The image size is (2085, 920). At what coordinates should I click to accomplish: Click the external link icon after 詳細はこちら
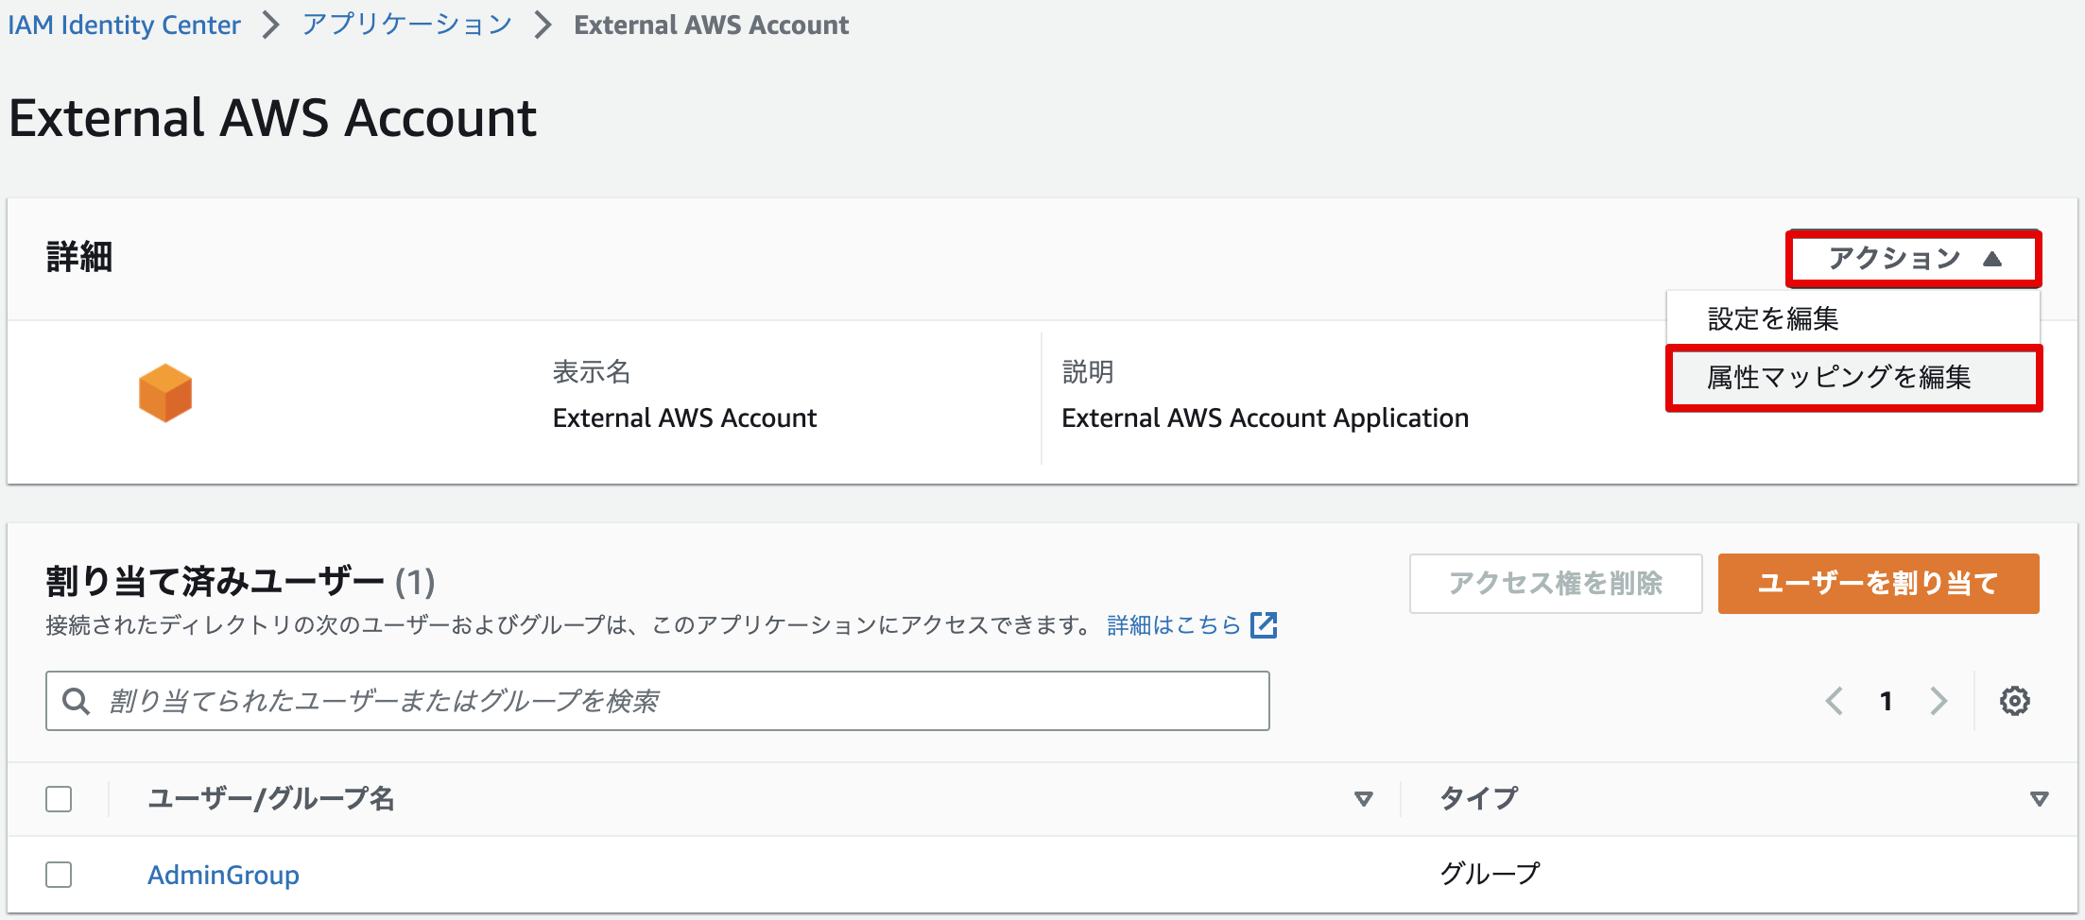pyautogui.click(x=1265, y=624)
